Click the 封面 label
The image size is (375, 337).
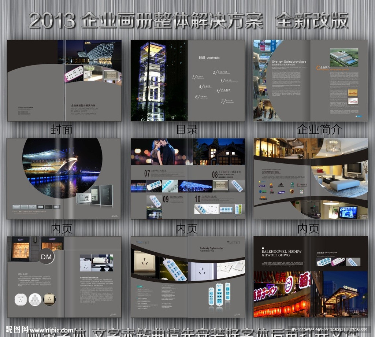tap(61, 129)
